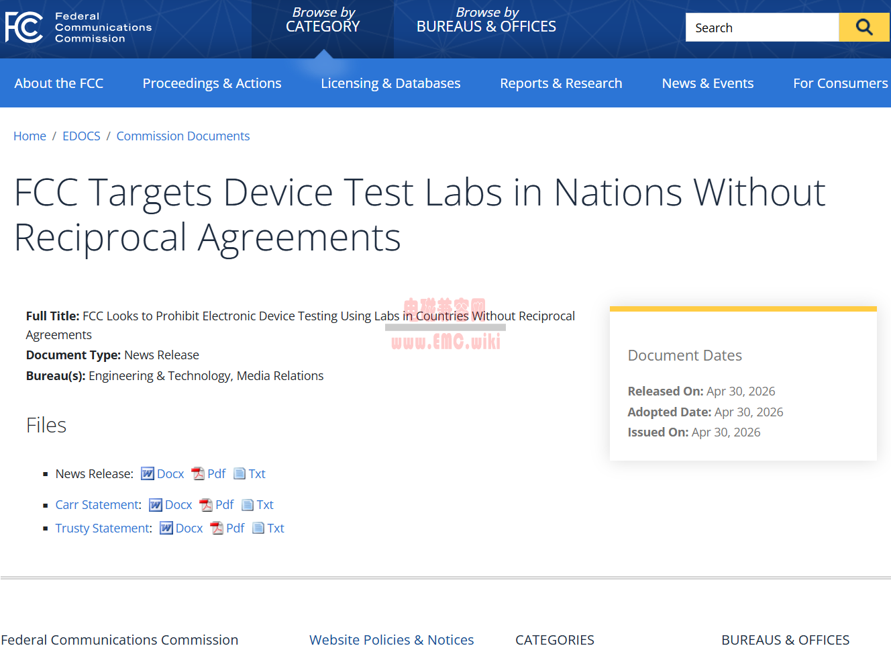Open the About the FCC menu
Screen dimensions: 891x646
59,83
